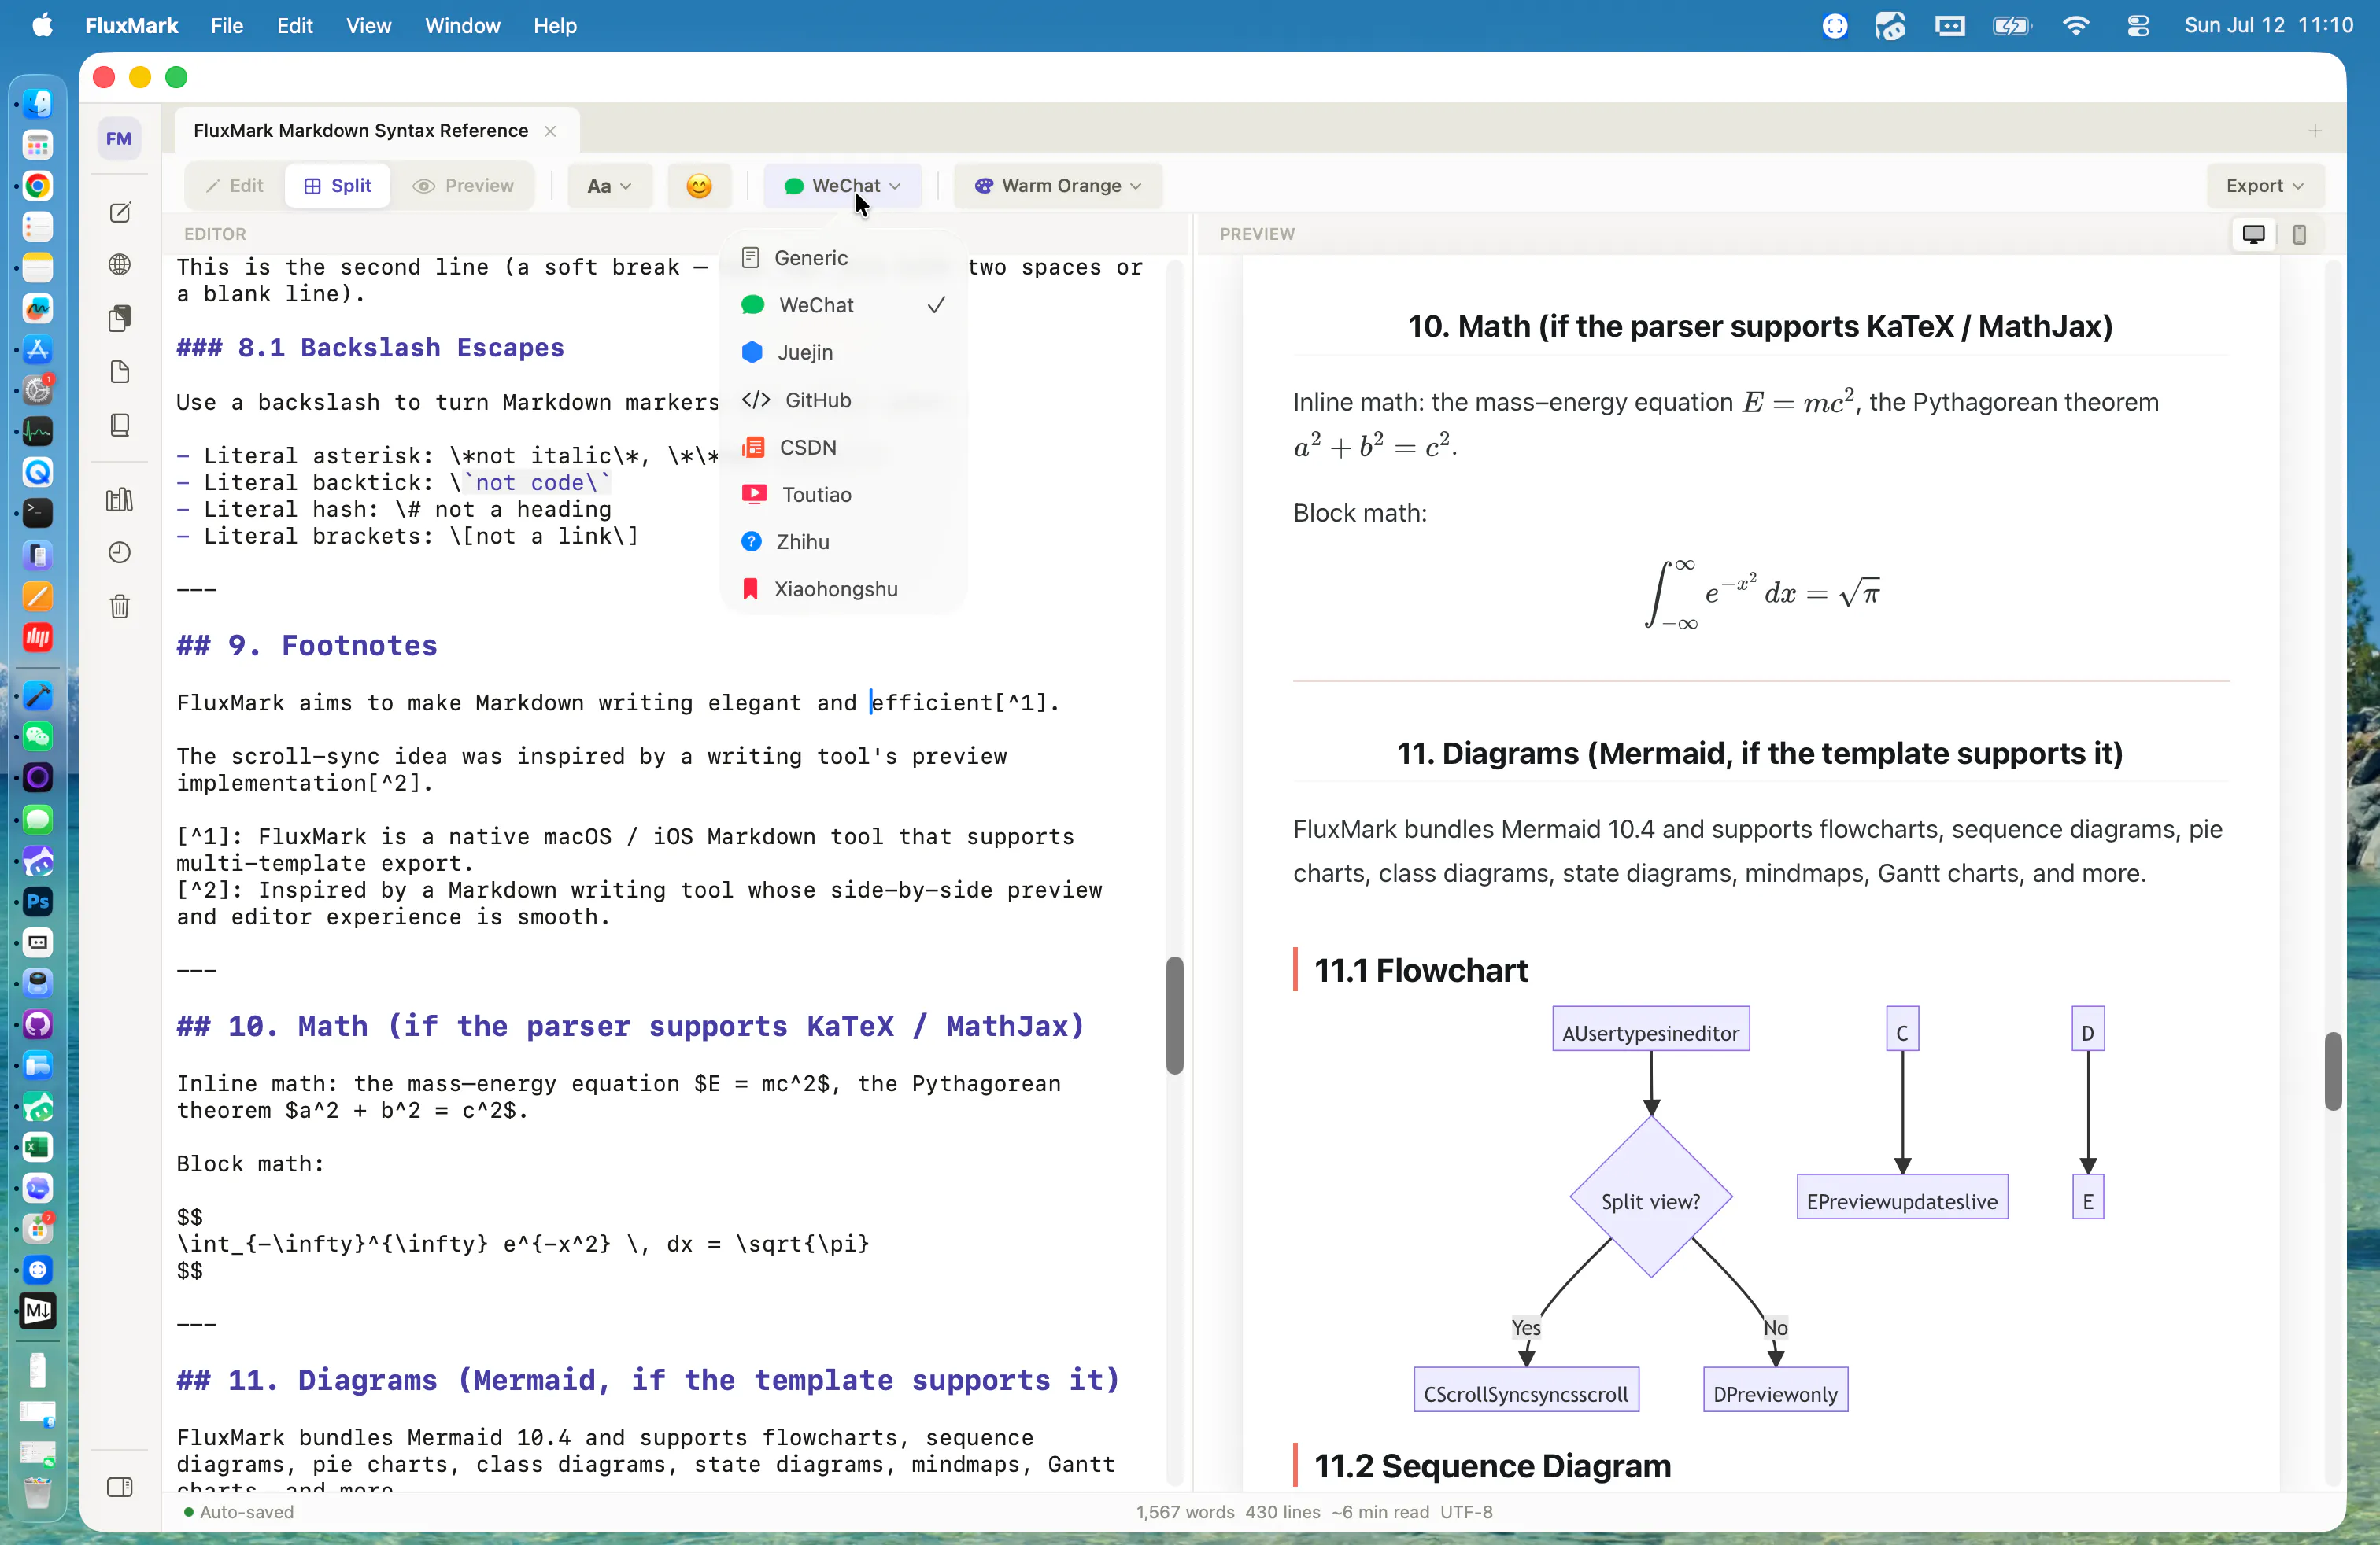Viewport: 2380px width, 1545px height.
Task: Open the Aa font settings dropdown
Action: click(x=610, y=186)
